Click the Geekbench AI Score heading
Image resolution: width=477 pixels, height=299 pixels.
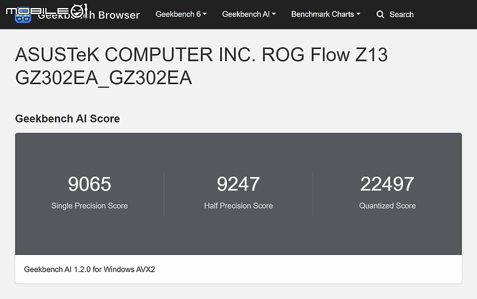(67, 119)
